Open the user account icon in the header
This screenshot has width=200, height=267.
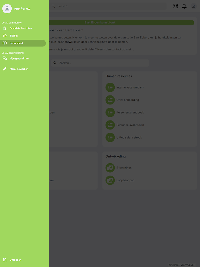coord(194,6)
